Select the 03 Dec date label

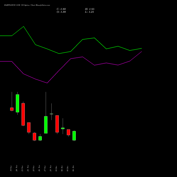(68, 169)
